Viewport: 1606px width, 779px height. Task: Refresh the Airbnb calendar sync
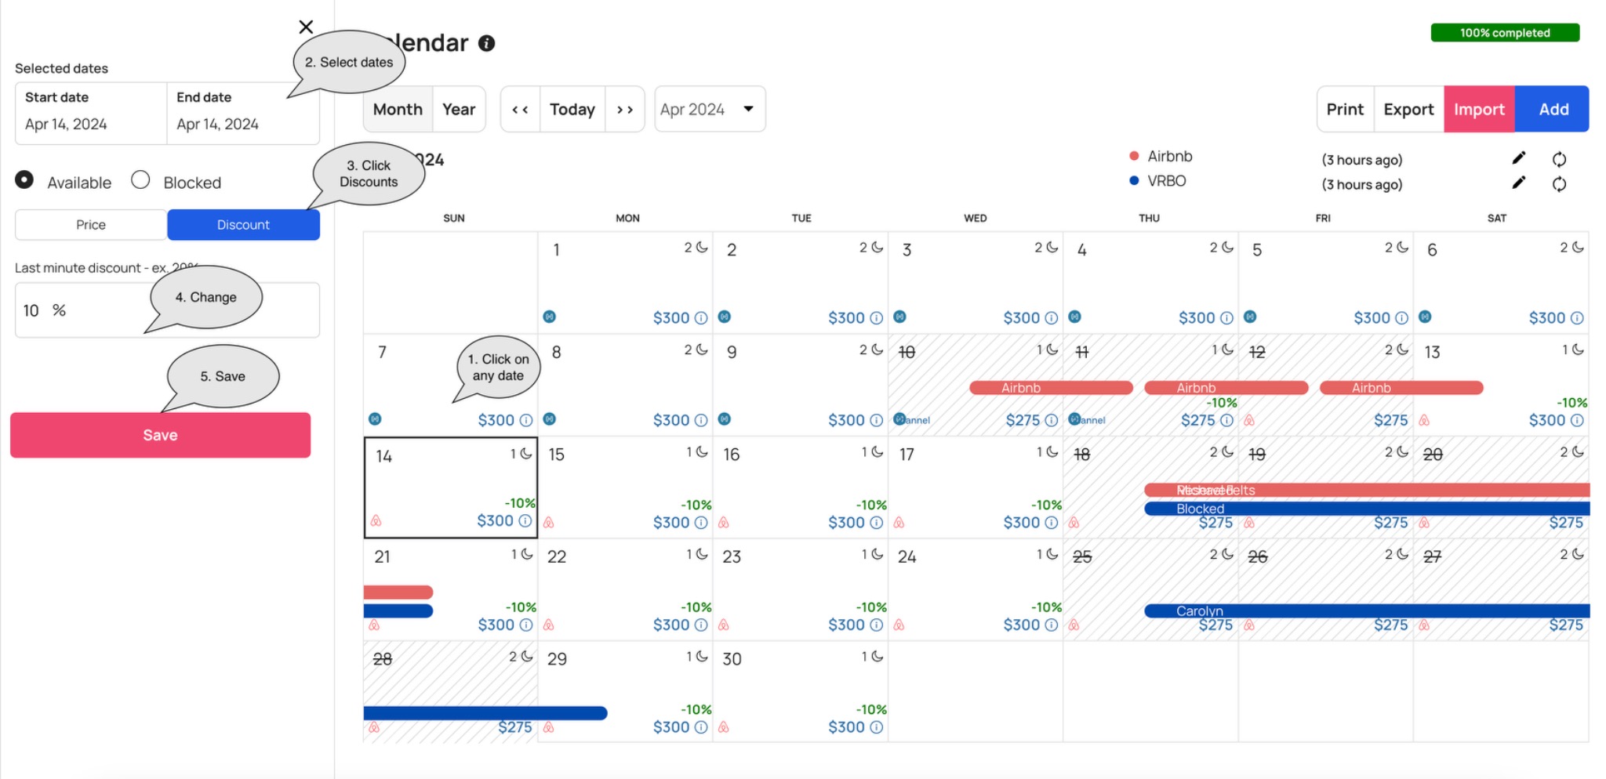coord(1559,159)
